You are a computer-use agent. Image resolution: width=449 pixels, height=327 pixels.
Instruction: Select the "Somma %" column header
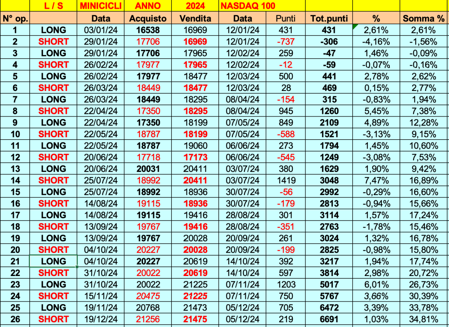424,18
